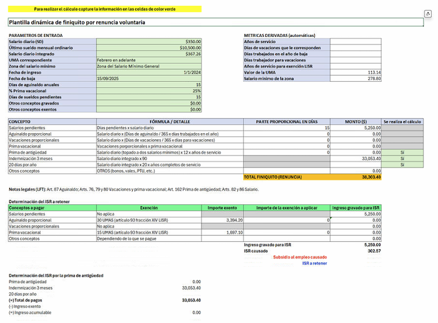This screenshot has height=323, width=438.
Task: Click the green 'Ingreso gravado para ISR' header
Action: point(356,207)
